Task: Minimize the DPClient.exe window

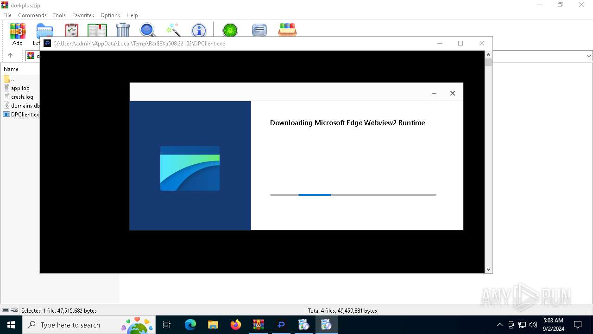Action: pos(440,43)
